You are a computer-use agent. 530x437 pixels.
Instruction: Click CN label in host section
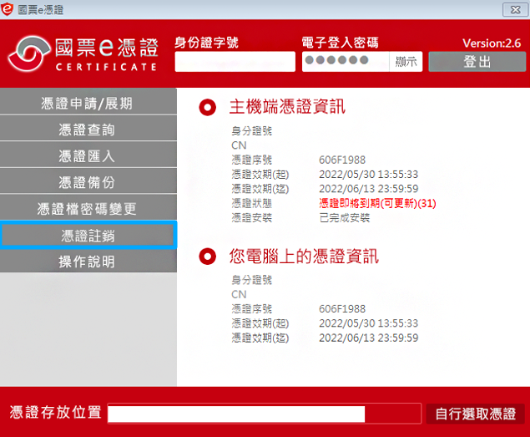(239, 145)
